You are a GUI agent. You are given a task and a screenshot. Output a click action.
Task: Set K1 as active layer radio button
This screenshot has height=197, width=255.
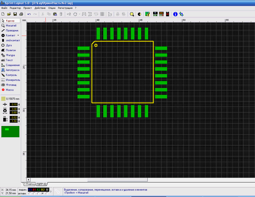(30, 193)
